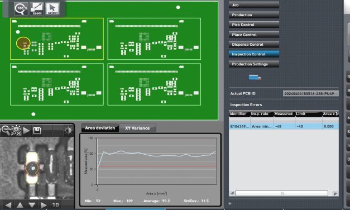Switch to the XY Variance tab

(x=137, y=128)
